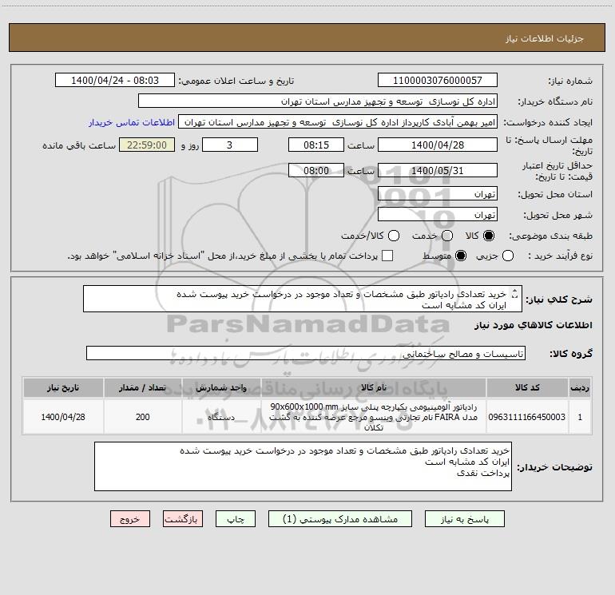Image resolution: width=615 pixels, height=595 pixels.
Task: Click the توضیحات خریدار text area
Action: point(303,466)
